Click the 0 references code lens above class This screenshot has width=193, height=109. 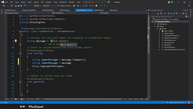(57, 28)
